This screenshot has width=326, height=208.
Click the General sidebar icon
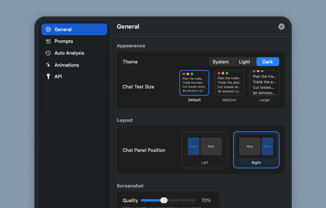tap(48, 29)
